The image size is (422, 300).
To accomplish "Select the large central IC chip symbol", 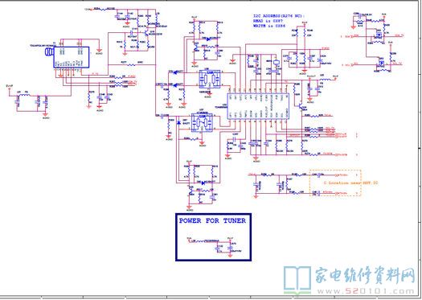I will pyautogui.click(x=258, y=106).
